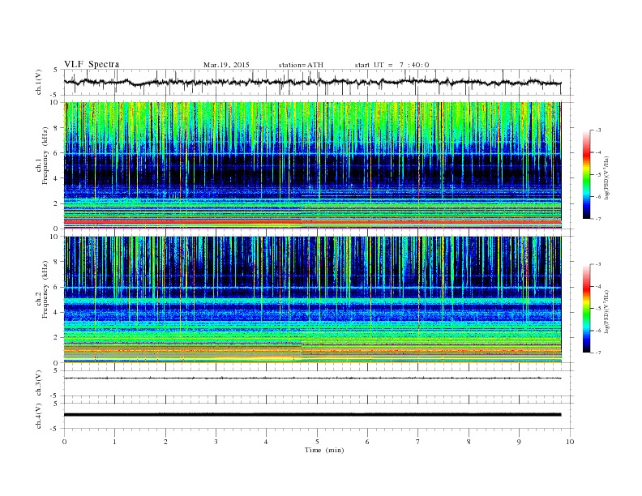Click the "7" tick on the time axis
The image size is (642, 496).
point(418,442)
